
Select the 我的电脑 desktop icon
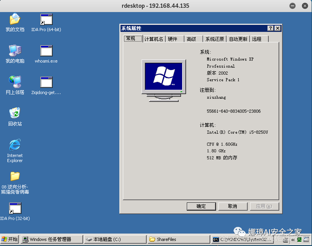[x=15, y=54]
